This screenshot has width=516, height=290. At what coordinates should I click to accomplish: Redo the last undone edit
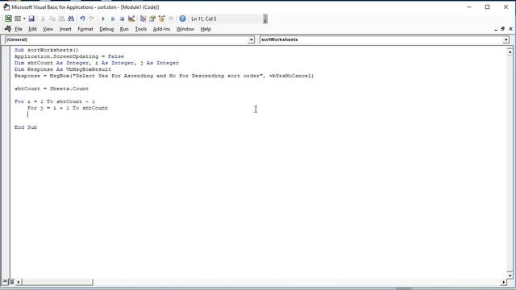click(92, 19)
